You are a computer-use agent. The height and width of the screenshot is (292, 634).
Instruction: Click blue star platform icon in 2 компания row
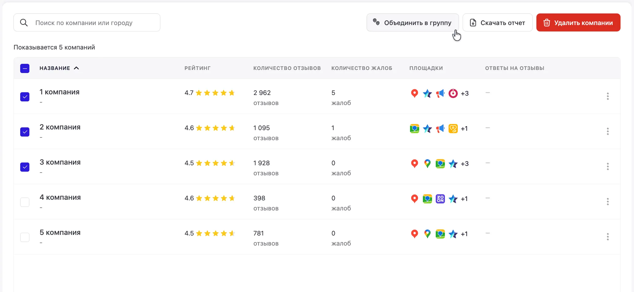[x=427, y=128]
